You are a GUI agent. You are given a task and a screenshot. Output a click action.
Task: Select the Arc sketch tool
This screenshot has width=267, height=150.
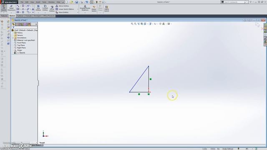[23, 9]
